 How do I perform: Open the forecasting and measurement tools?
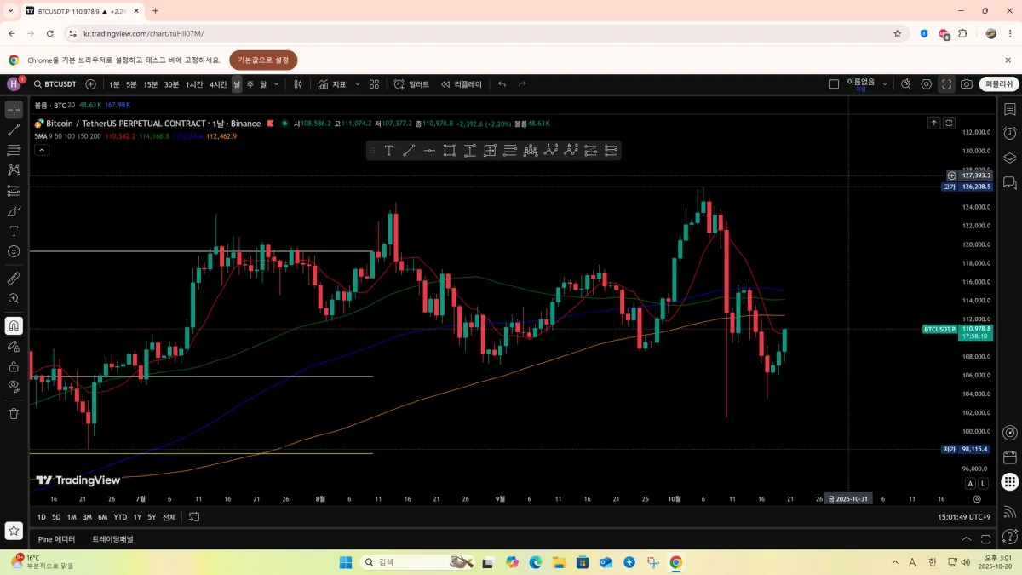14,191
